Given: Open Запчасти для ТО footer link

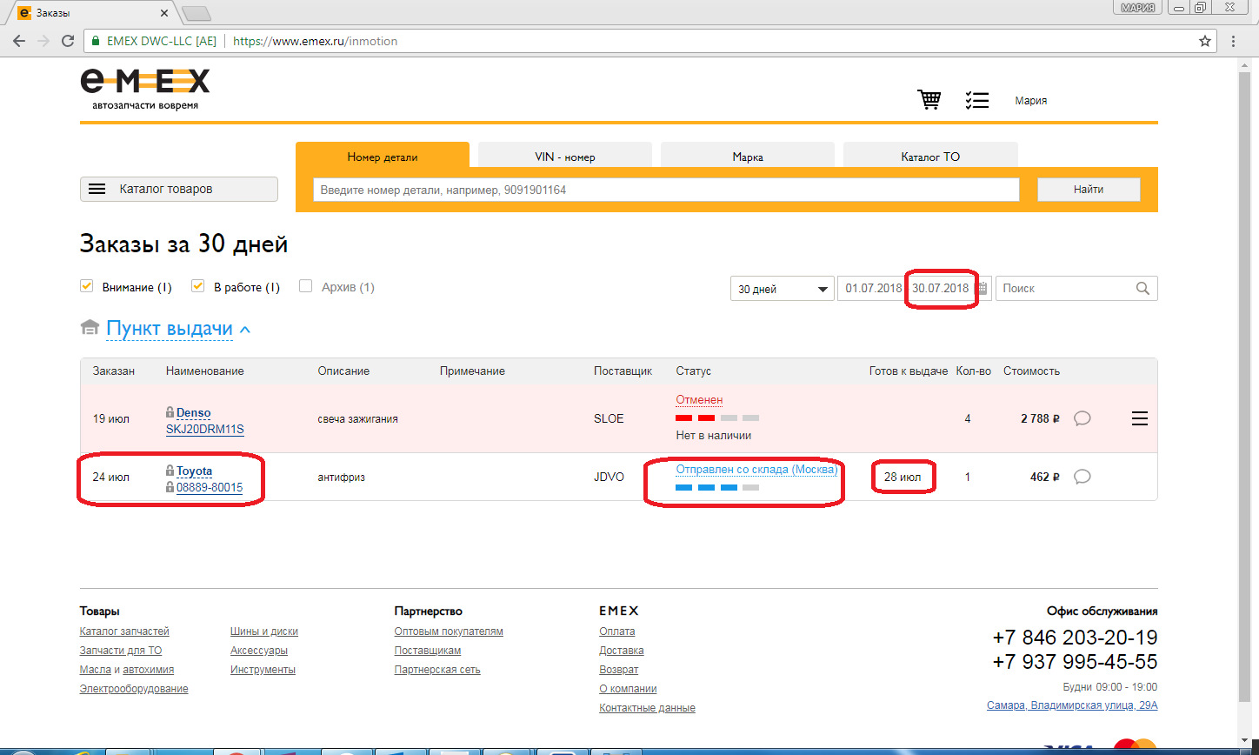Looking at the screenshot, I should pyautogui.click(x=121, y=651).
